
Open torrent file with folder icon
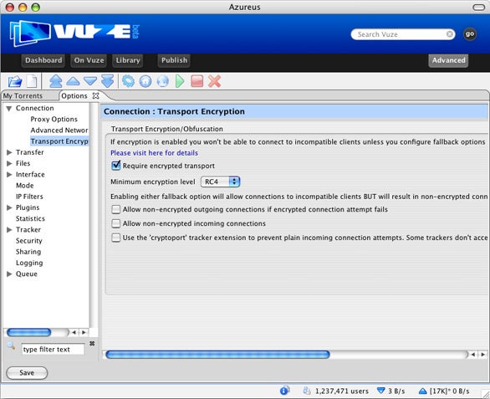[15, 82]
